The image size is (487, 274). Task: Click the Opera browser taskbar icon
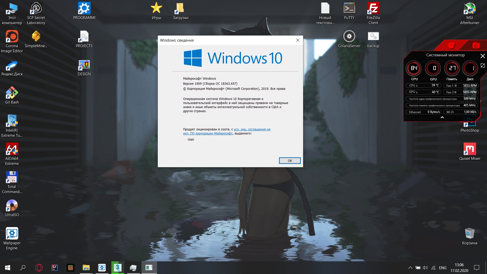coord(39,268)
